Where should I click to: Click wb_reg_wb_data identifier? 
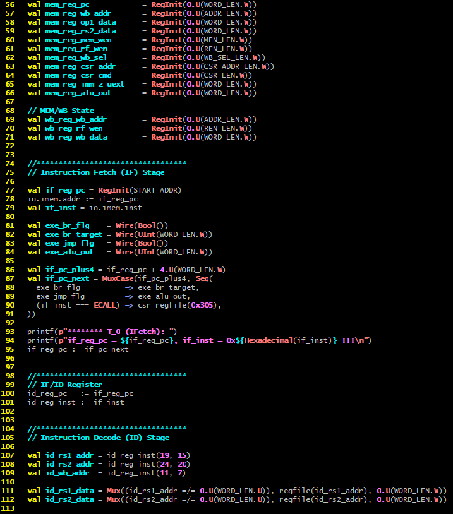pos(76,138)
